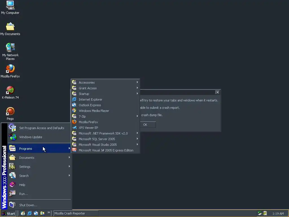Click the Visual J# 2005 Express icon
Screen dimensions: 289x217
coord(74,150)
